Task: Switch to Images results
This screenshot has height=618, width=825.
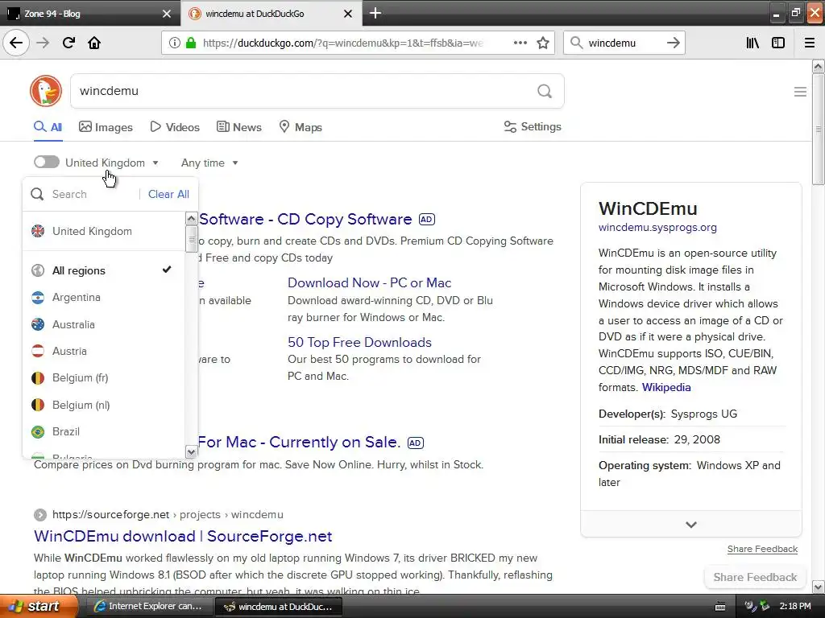Action: [x=106, y=127]
